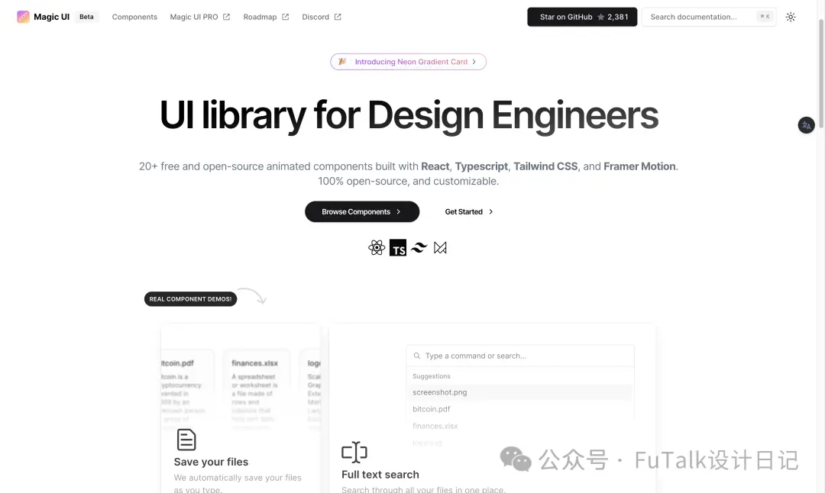Viewport: 825px width, 493px height.
Task: Click Star on GitHub button
Action: click(x=582, y=17)
